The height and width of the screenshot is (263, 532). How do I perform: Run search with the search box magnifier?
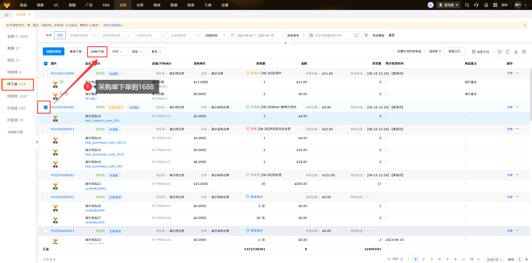(356, 35)
